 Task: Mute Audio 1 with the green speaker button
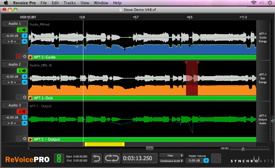22,30
